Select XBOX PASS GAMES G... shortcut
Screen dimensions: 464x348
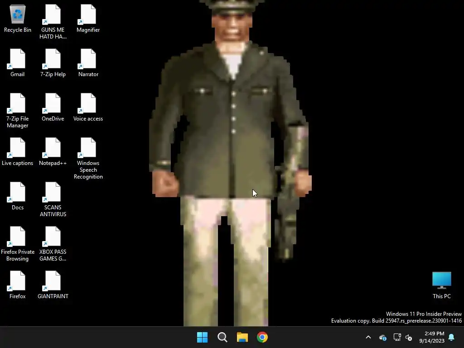click(53, 244)
